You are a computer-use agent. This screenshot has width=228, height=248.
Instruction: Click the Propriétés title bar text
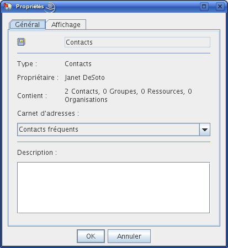click(x=30, y=7)
